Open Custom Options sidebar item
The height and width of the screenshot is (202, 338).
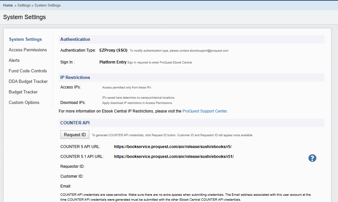24,103
